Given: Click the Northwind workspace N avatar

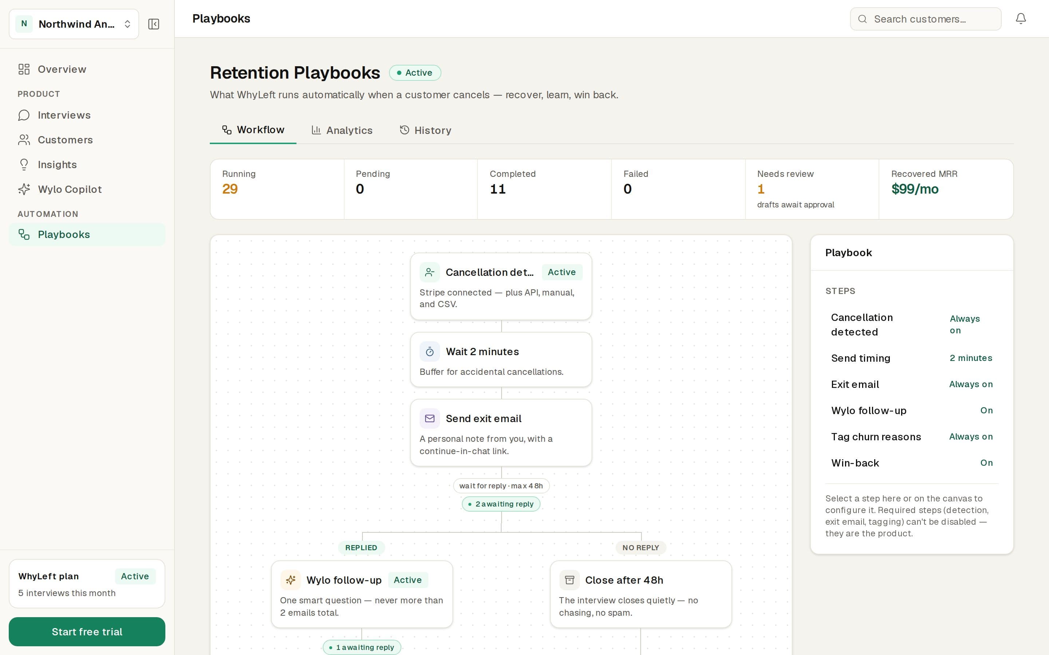Looking at the screenshot, I should [x=24, y=24].
